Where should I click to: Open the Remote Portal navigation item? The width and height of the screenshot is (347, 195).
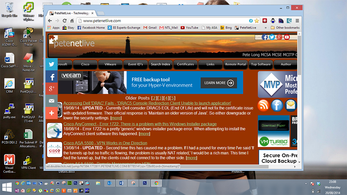point(236,65)
